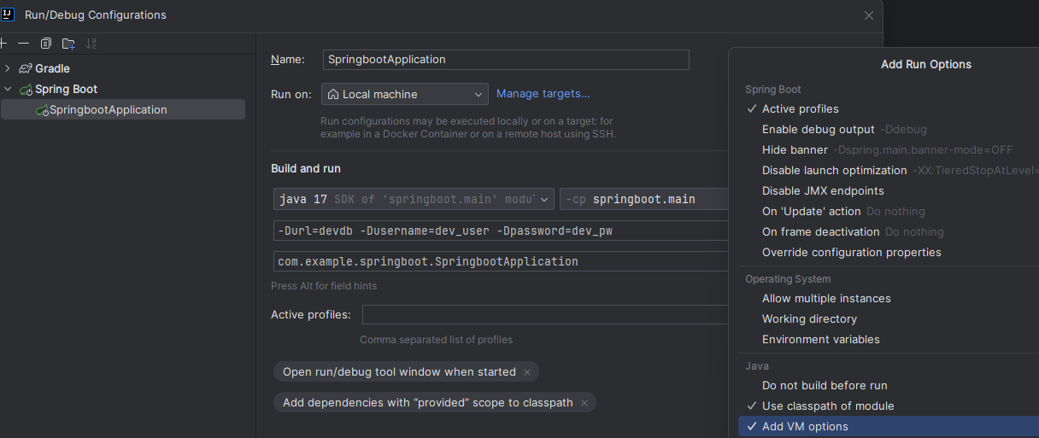The width and height of the screenshot is (1039, 438).
Task: Sort configurations alphabetically
Action: (91, 43)
